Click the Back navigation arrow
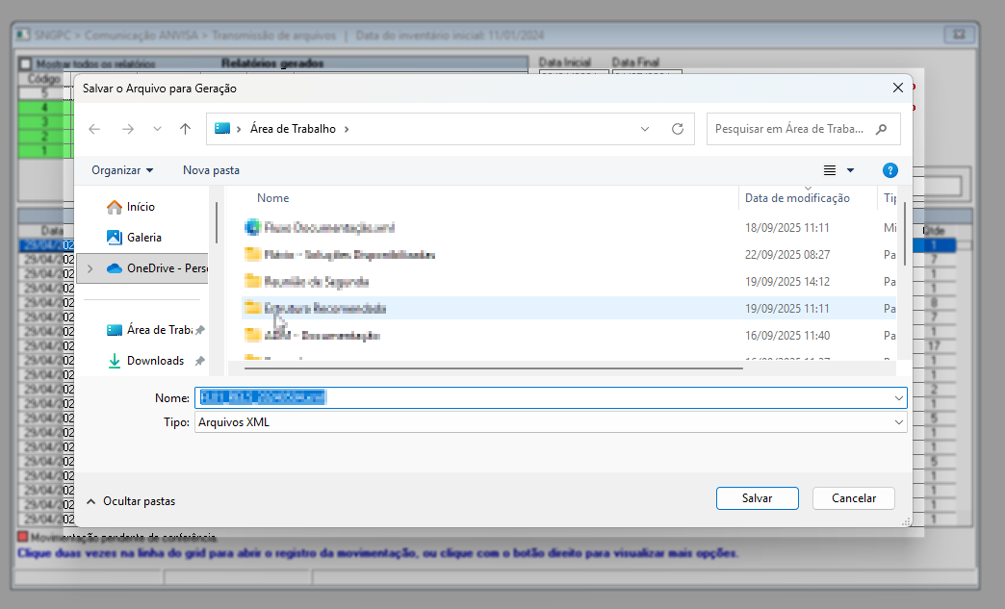This screenshot has width=1005, height=609. tap(94, 129)
